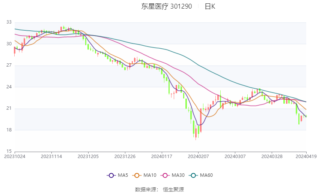Click the 18 price axis label

click(9, 130)
